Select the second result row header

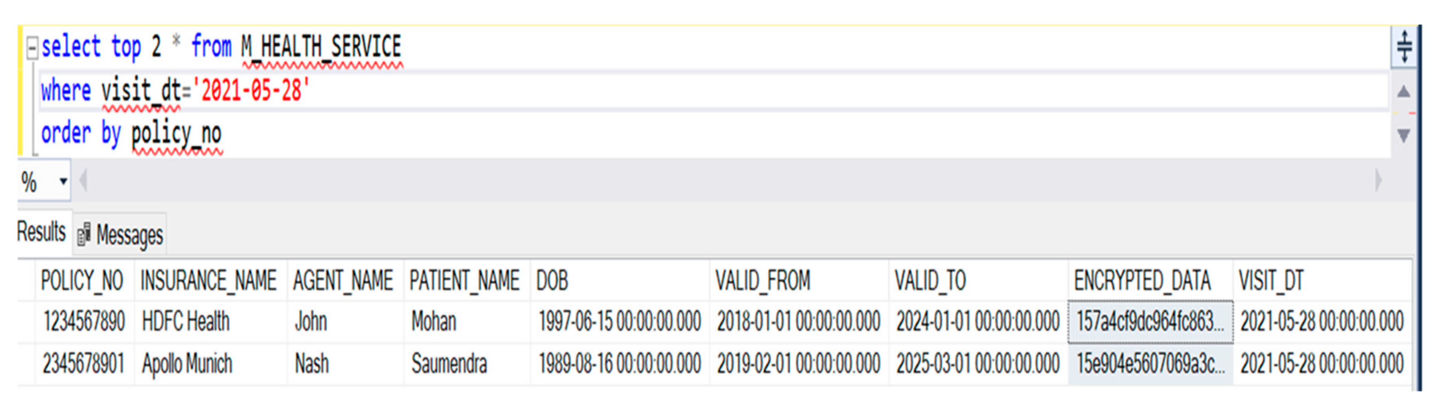point(26,364)
